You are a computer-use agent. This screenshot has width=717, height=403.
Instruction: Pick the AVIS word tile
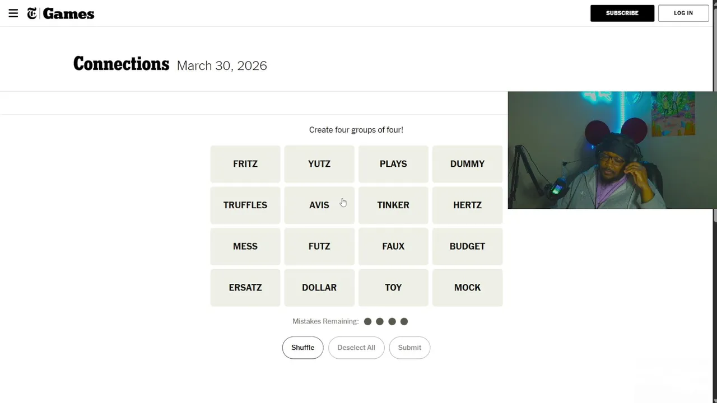[319, 205]
